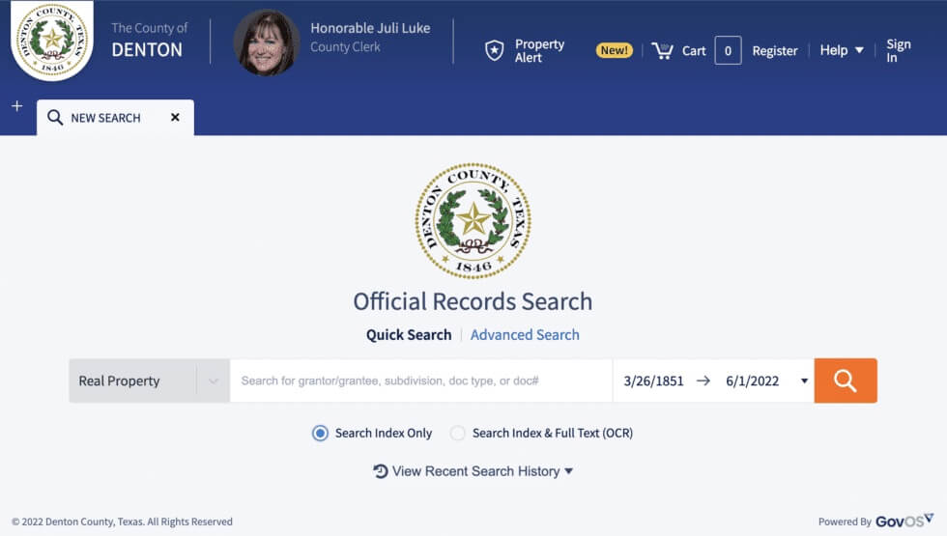Click the recent history clock icon
The height and width of the screenshot is (536, 947).
click(381, 471)
